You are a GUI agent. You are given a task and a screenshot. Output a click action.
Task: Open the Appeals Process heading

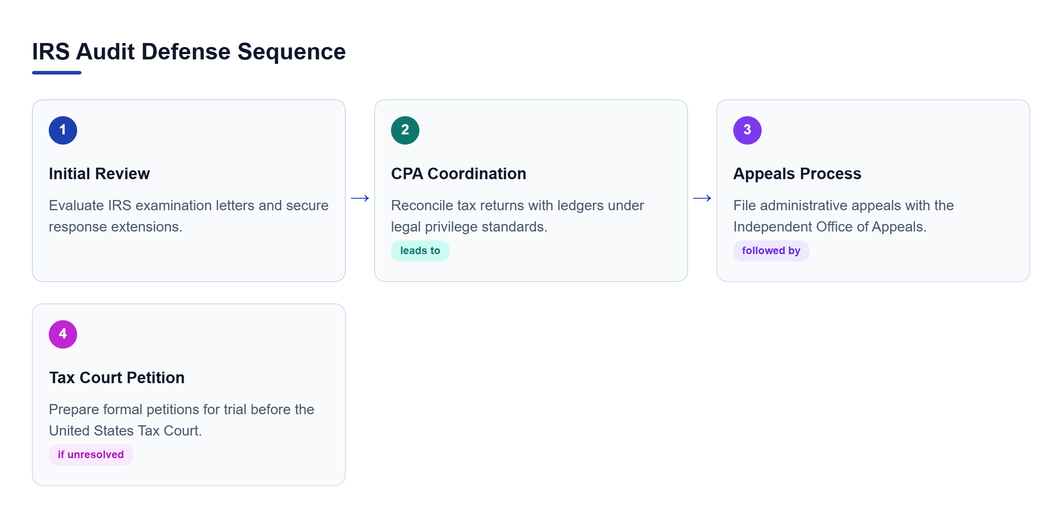pyautogui.click(x=797, y=174)
